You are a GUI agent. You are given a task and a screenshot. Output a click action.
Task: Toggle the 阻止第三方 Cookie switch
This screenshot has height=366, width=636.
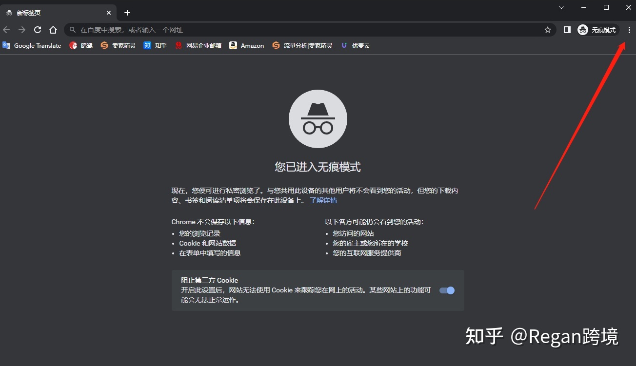pos(447,290)
